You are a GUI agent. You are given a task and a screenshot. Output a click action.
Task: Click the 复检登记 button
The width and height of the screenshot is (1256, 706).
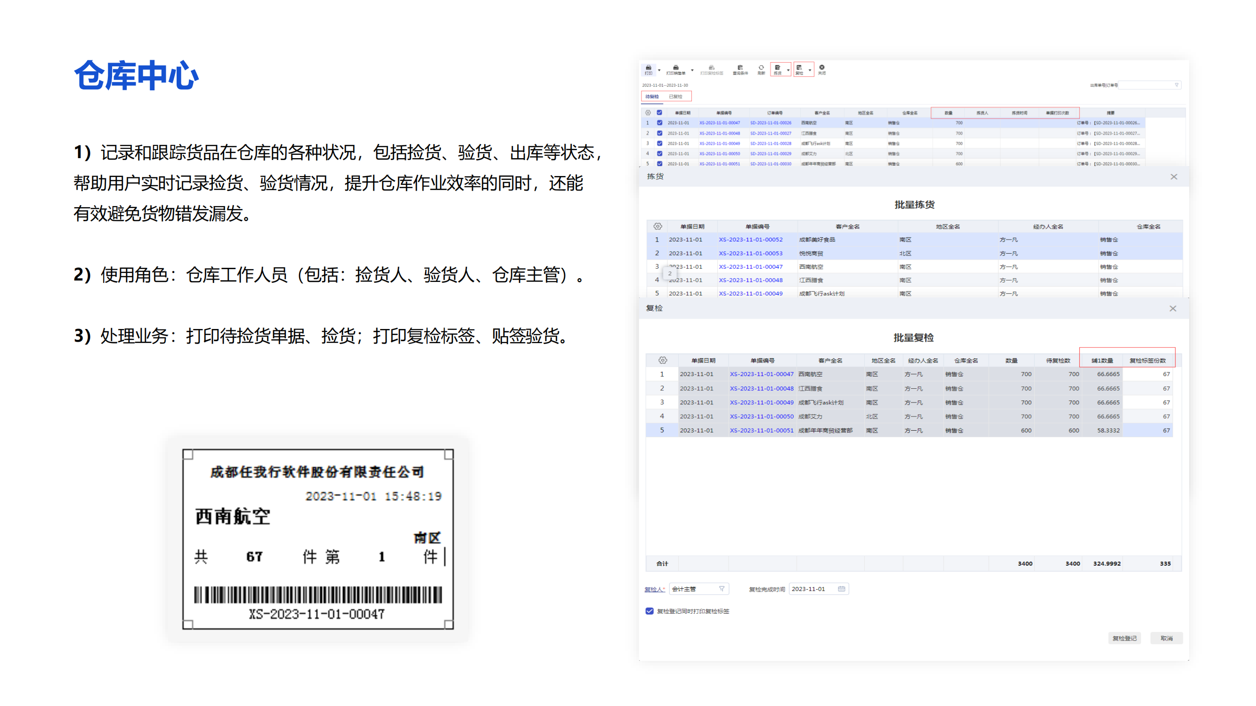1124,638
